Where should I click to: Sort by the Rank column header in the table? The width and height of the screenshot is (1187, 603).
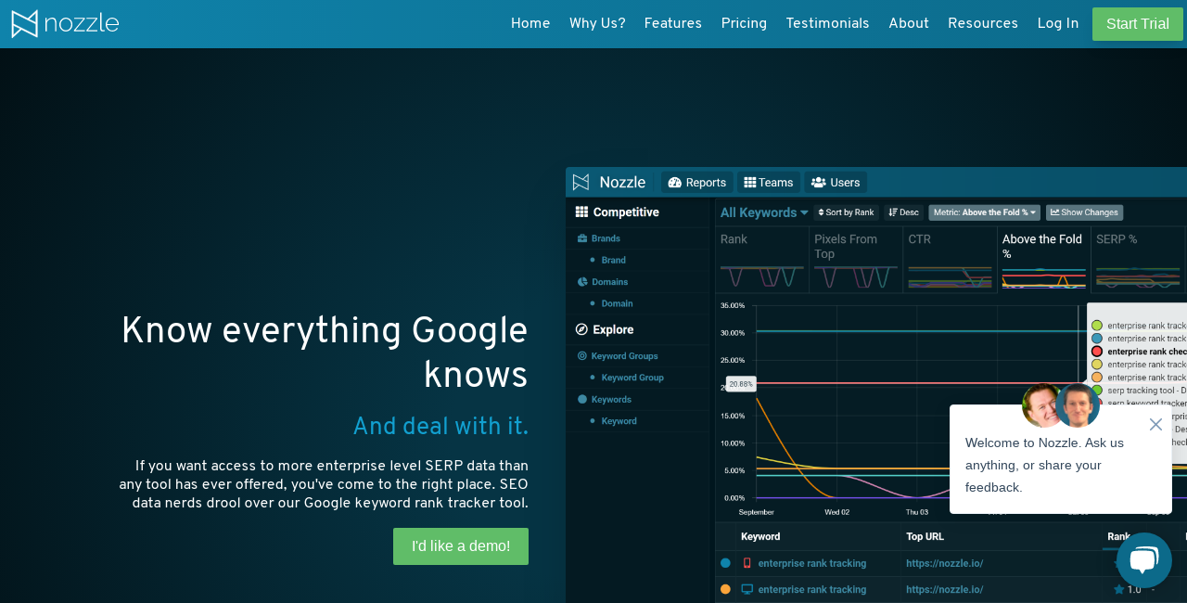click(1118, 536)
